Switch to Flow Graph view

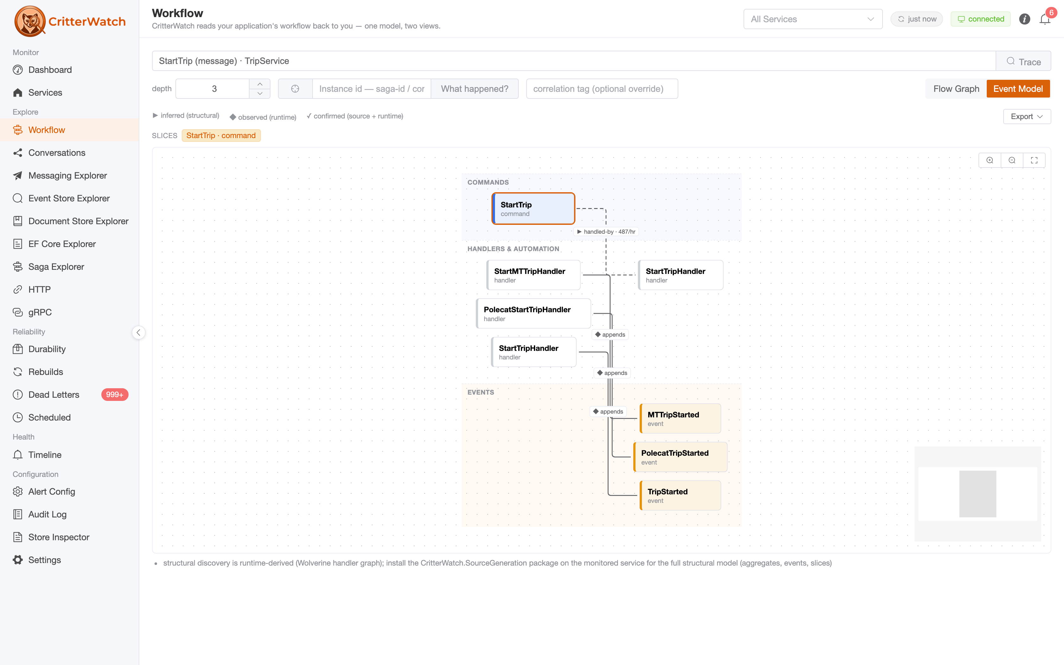click(956, 89)
